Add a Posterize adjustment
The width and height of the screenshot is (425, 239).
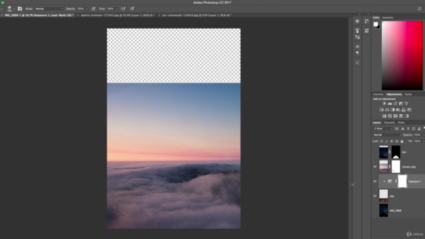coord(390,116)
